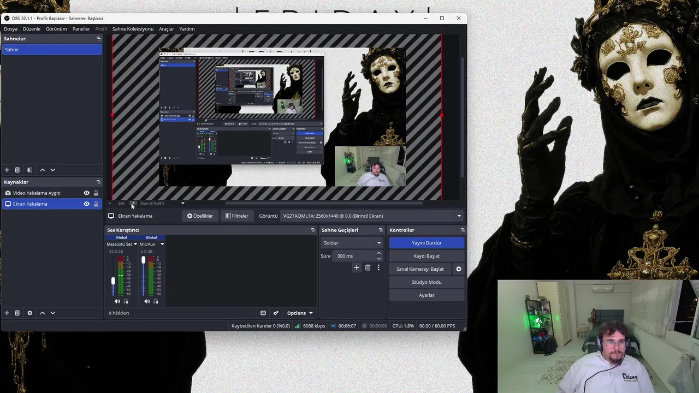Open advanced audio properties gears icon

pyautogui.click(x=276, y=313)
